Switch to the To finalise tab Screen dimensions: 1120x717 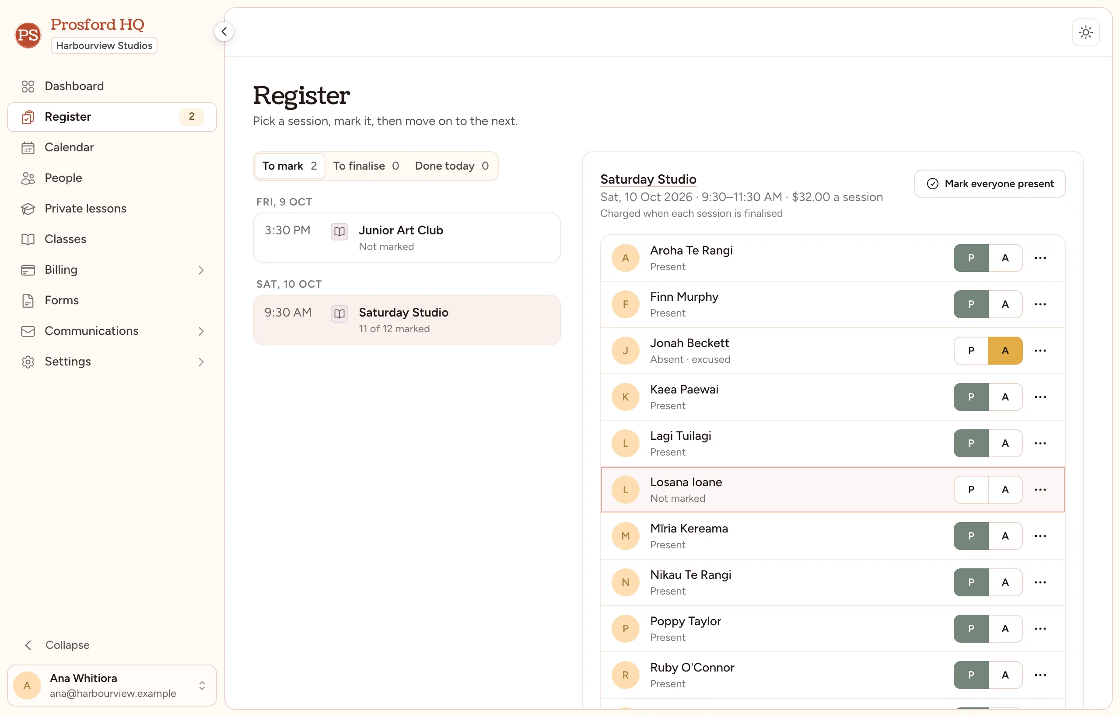(x=366, y=166)
